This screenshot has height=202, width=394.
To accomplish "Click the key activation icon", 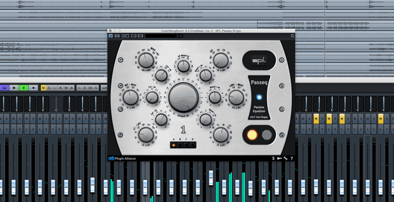I will (x=279, y=158).
